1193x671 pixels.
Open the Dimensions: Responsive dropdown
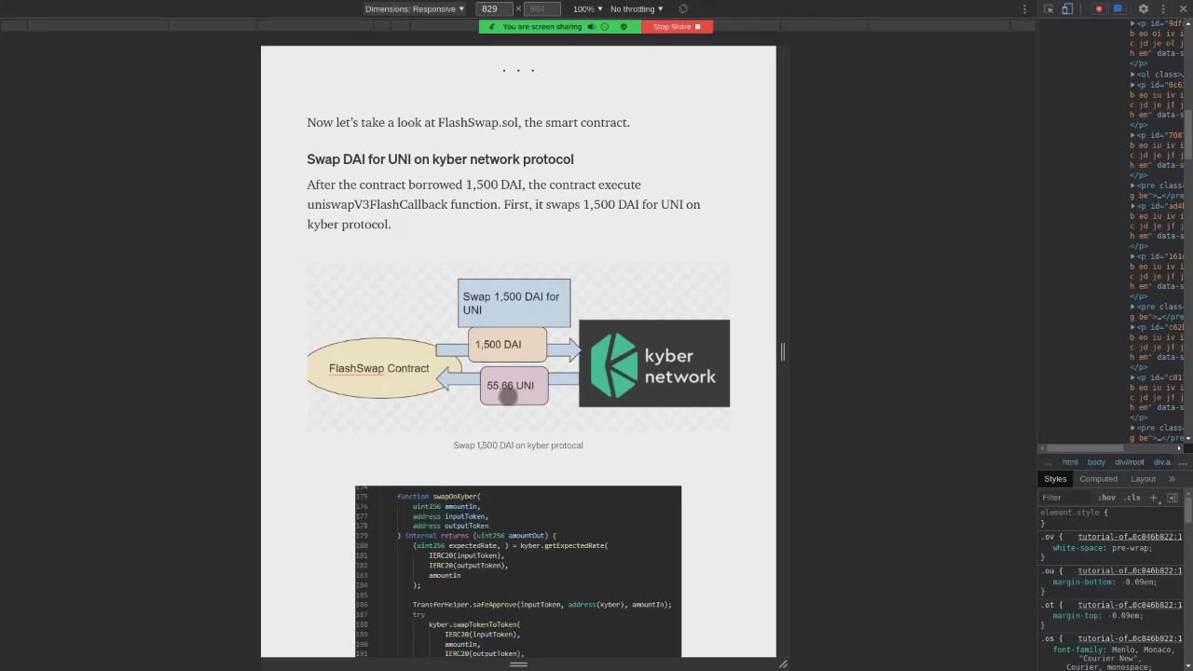tap(415, 8)
